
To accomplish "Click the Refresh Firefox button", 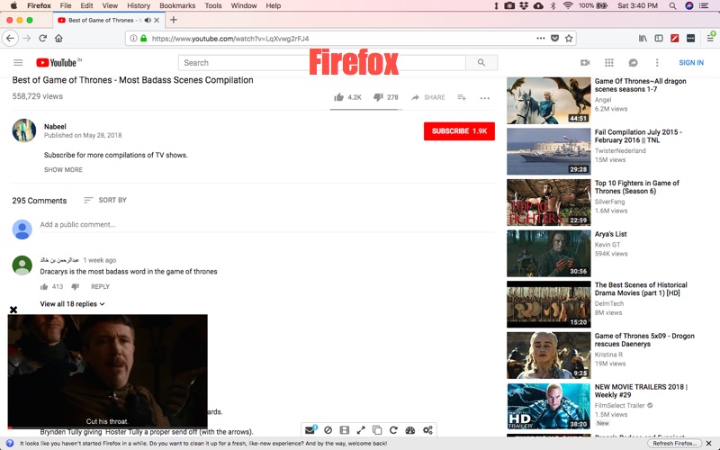I will point(674,443).
